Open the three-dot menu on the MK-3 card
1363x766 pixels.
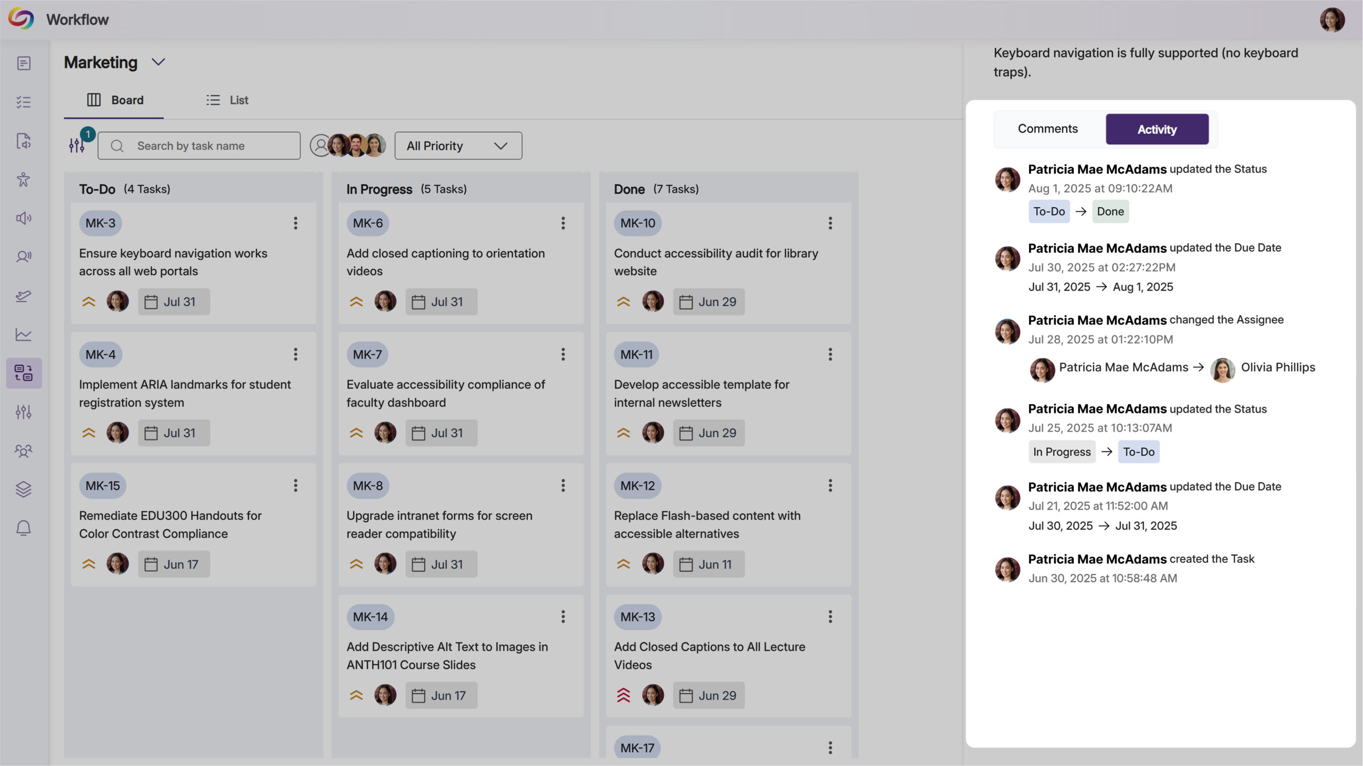click(295, 223)
